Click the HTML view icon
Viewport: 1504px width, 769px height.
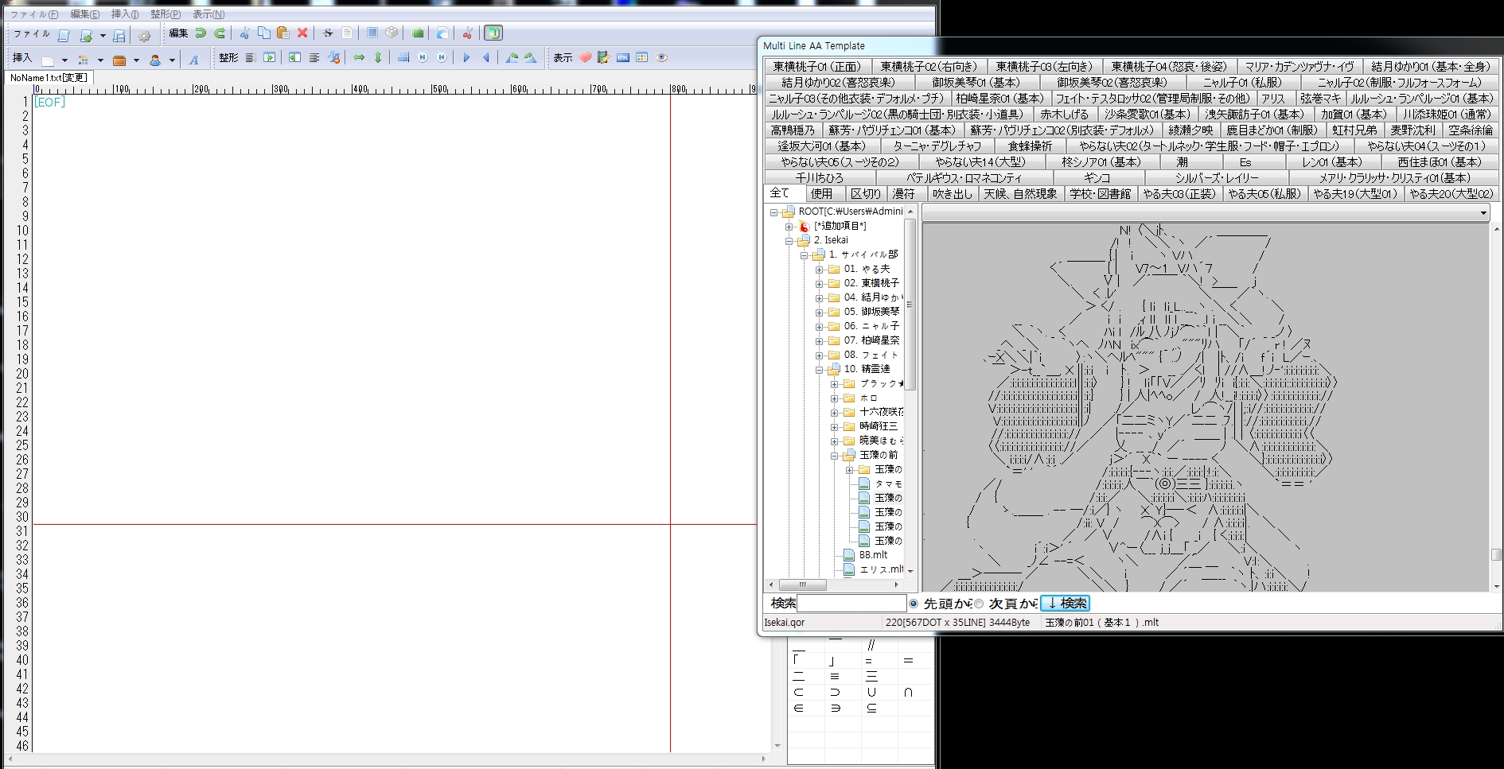point(623,57)
